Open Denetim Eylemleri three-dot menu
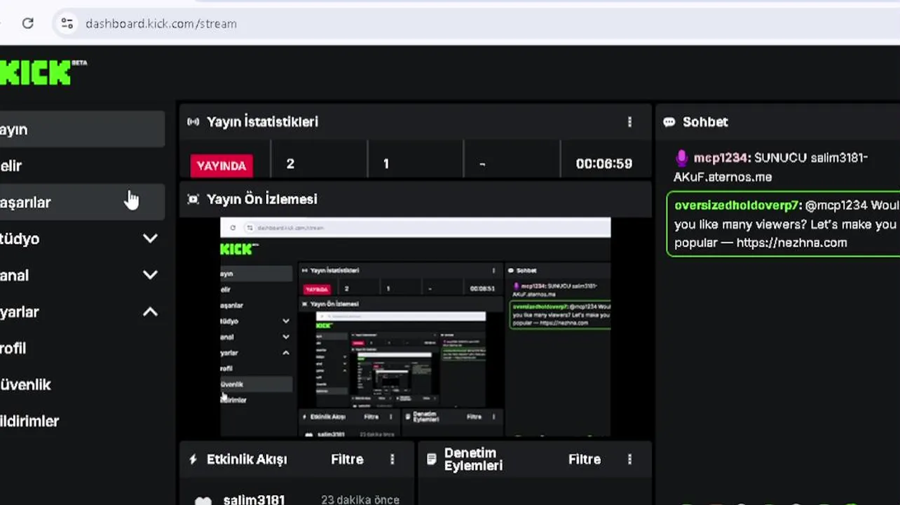900x505 pixels. point(629,459)
